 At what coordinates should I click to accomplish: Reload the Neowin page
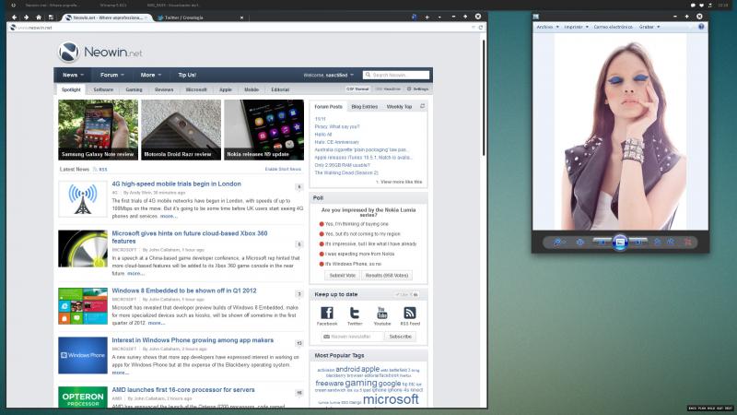pyautogui.click(x=481, y=28)
